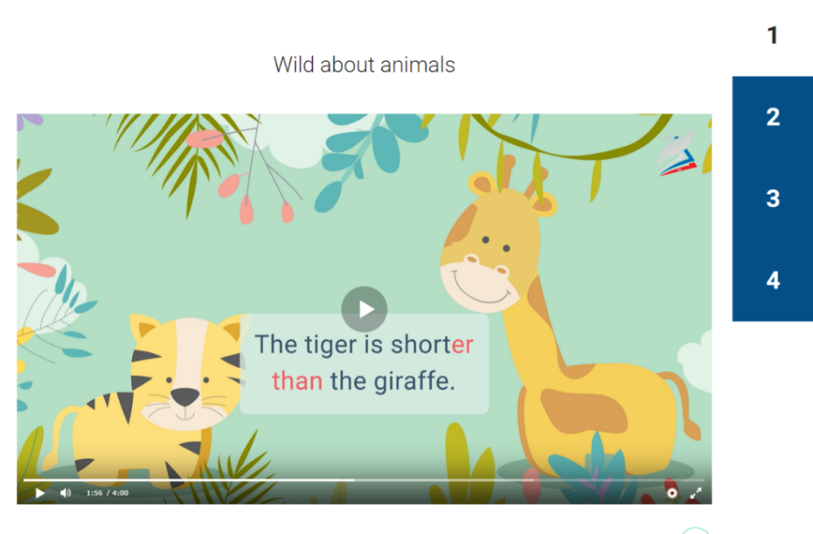The image size is (813, 534).
Task: Open video settings gear
Action: pos(671,493)
